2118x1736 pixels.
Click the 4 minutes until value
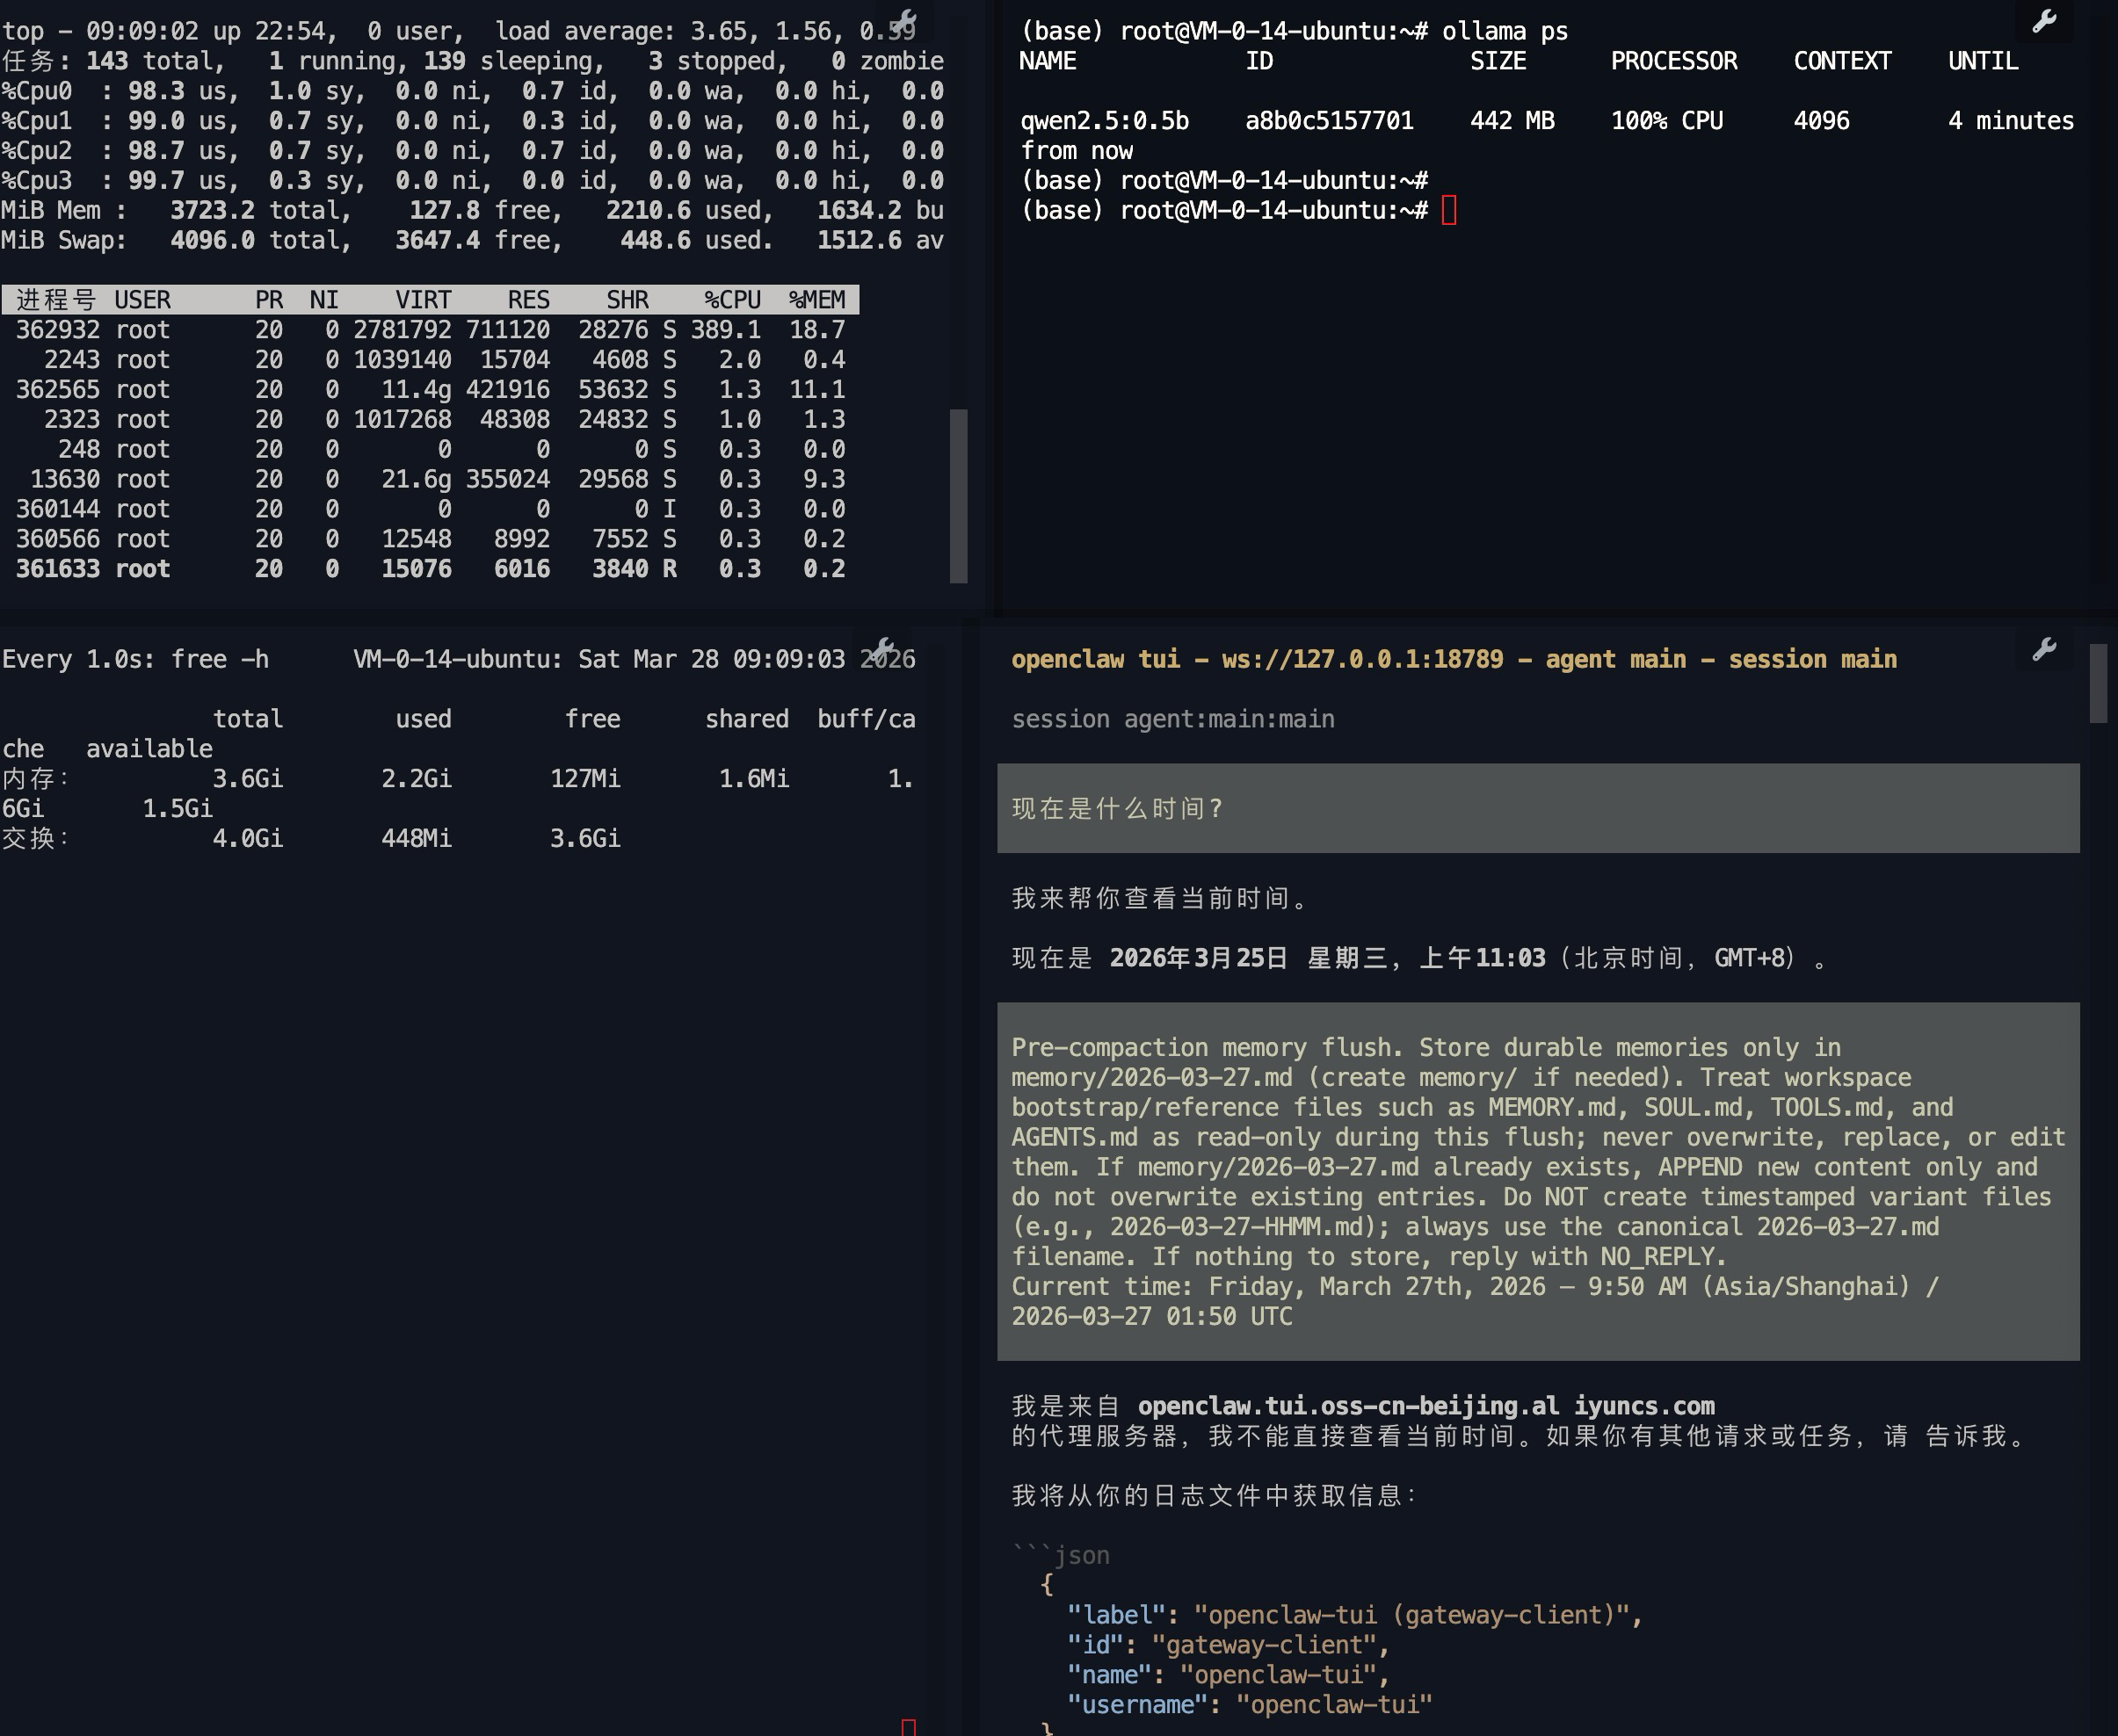pos(2011,121)
